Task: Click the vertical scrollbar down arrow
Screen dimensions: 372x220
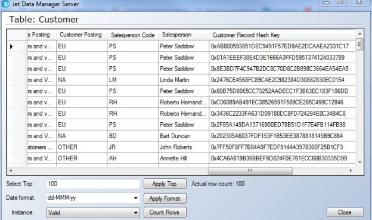Action: [359, 162]
